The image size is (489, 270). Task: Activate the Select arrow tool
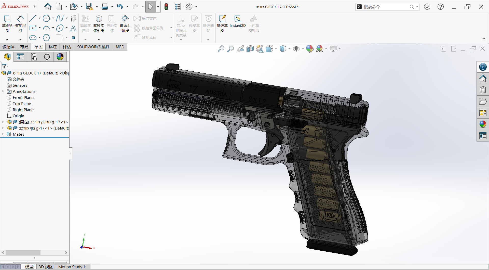150,7
